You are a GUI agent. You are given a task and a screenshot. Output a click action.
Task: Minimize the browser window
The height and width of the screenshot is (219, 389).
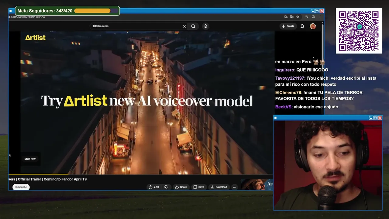[x=312, y=11]
